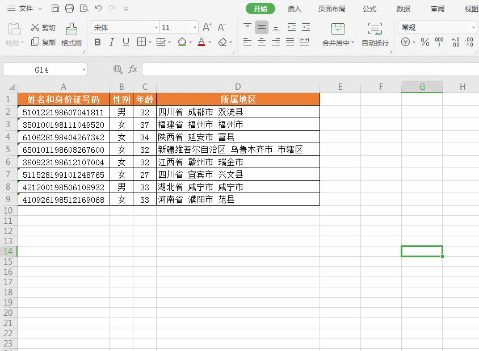Screen dimensions: 479x351
Task: Open the zoom lookup icon beside fx
Action: tap(117, 69)
